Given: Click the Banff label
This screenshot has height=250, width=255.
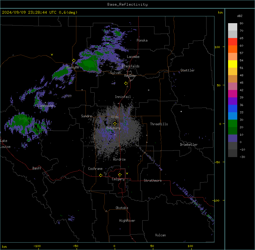Looking at the screenshot, I should 37,168.
